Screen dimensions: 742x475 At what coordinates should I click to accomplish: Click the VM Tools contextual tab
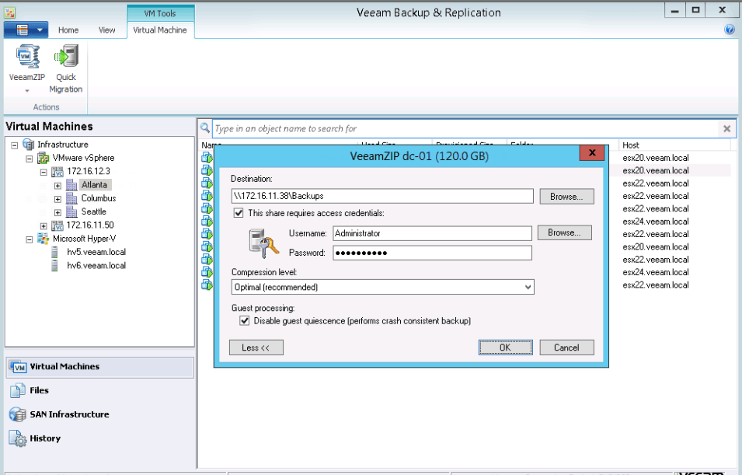(x=160, y=13)
